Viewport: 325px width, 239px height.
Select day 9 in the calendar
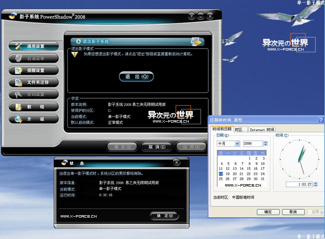256,164
